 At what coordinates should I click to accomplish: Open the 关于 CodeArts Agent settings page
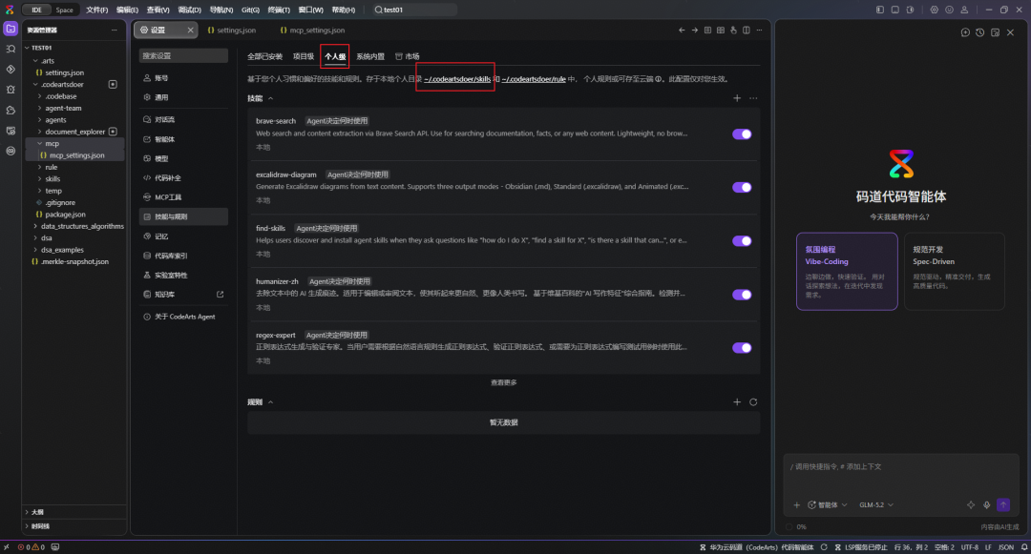point(183,317)
